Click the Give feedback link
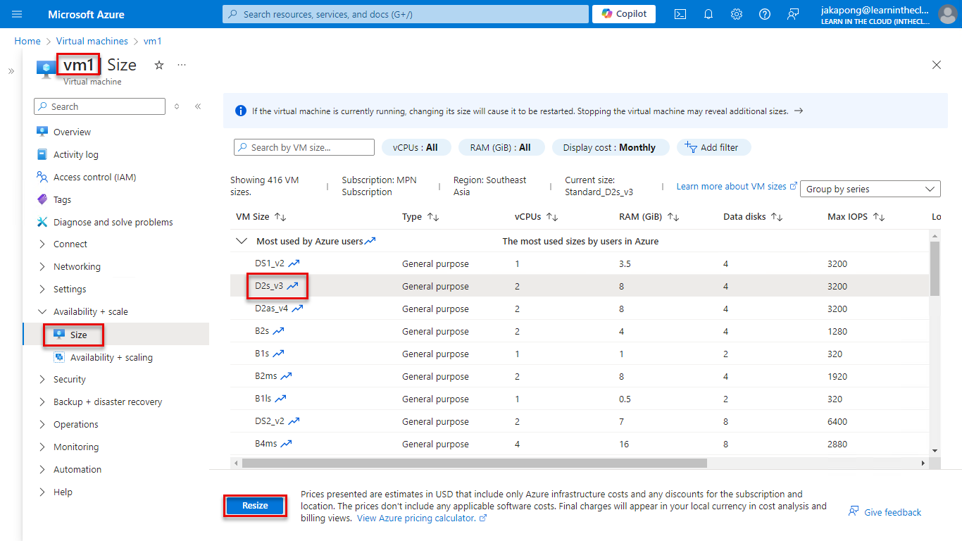This screenshot has width=962, height=541. (885, 512)
